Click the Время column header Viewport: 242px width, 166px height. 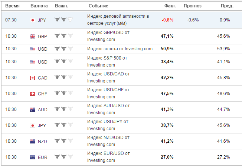click(x=12, y=6)
